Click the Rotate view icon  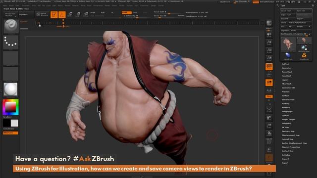[x=269, y=133]
